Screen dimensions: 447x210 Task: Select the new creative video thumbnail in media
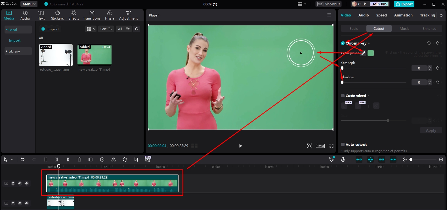point(95,55)
